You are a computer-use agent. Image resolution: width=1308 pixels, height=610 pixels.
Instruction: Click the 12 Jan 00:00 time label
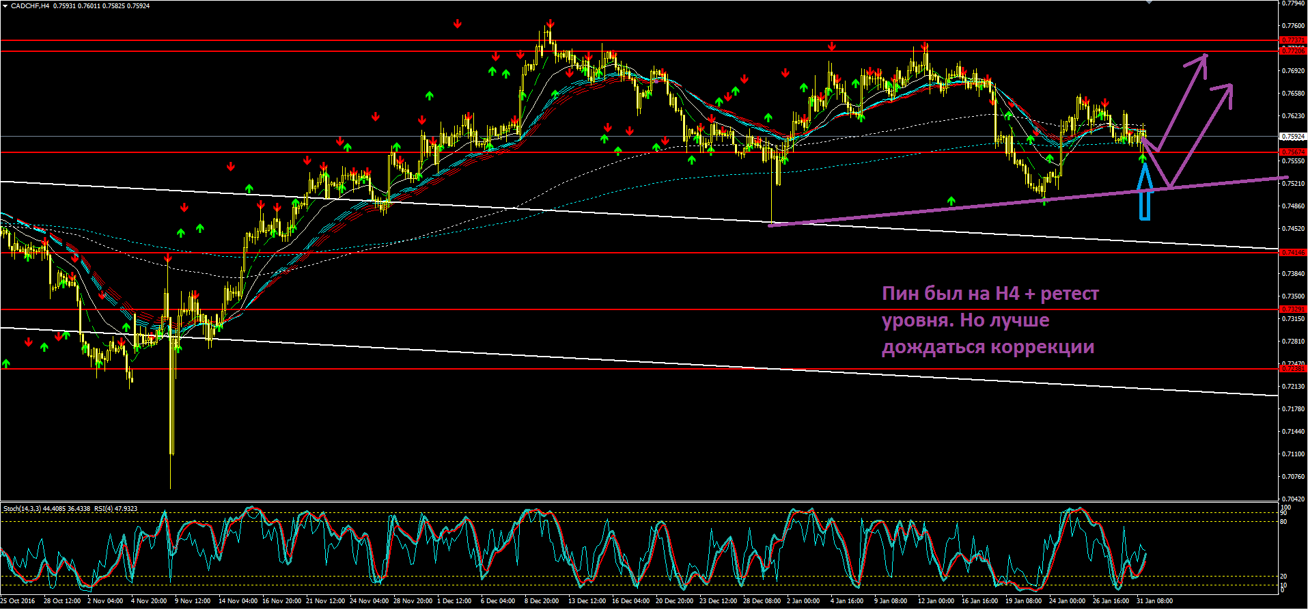point(936,601)
